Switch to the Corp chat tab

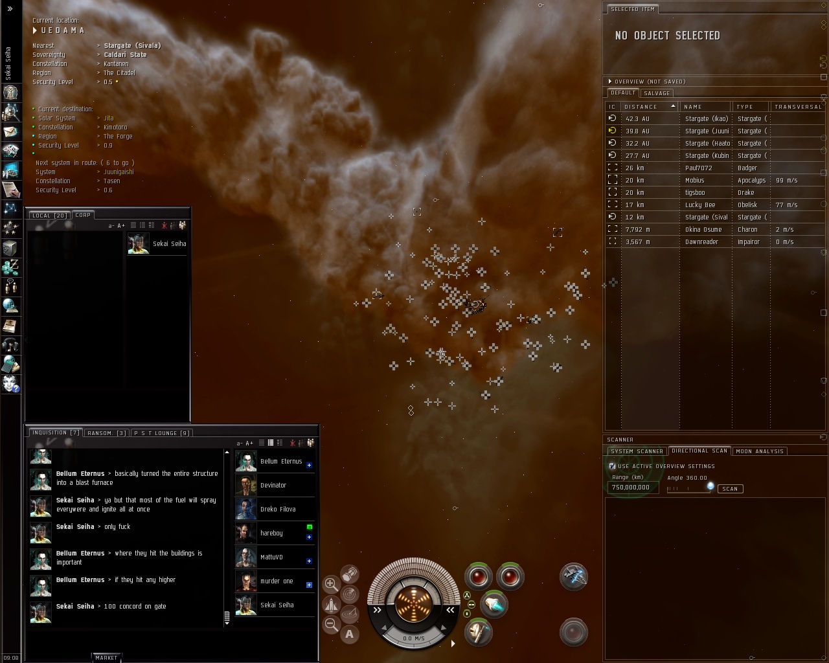pyautogui.click(x=83, y=215)
